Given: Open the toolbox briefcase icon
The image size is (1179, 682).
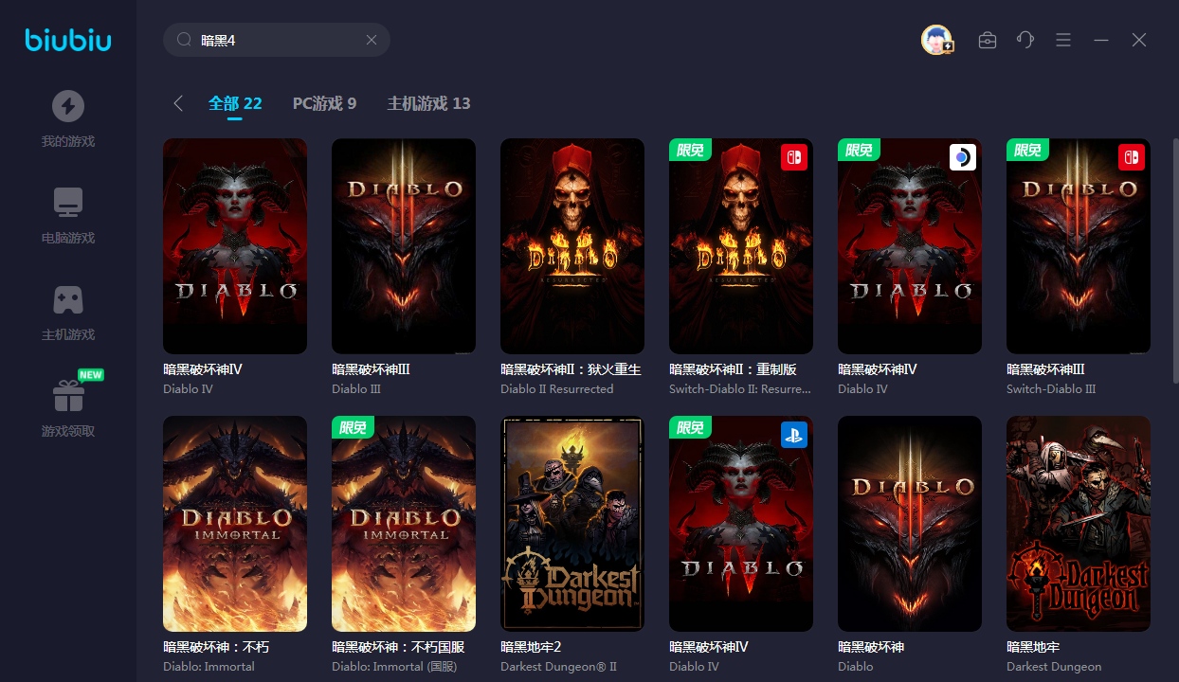Looking at the screenshot, I should pyautogui.click(x=988, y=40).
